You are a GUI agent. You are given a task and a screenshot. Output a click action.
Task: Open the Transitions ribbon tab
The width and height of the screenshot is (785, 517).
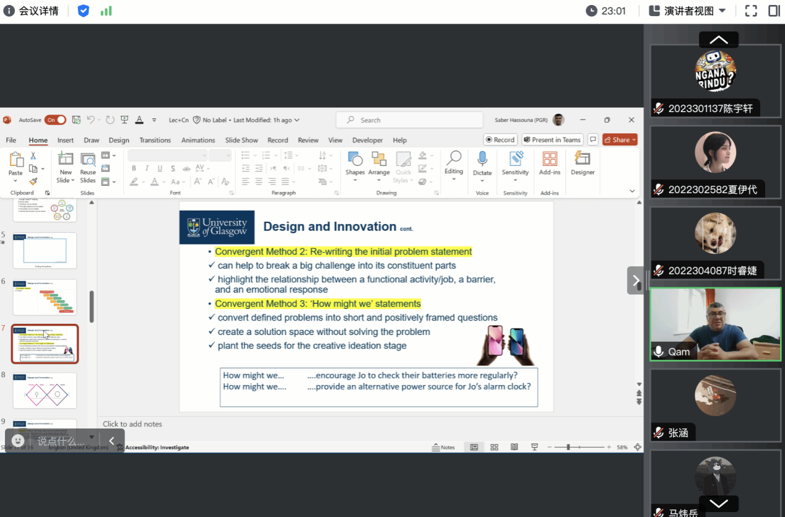(x=155, y=140)
